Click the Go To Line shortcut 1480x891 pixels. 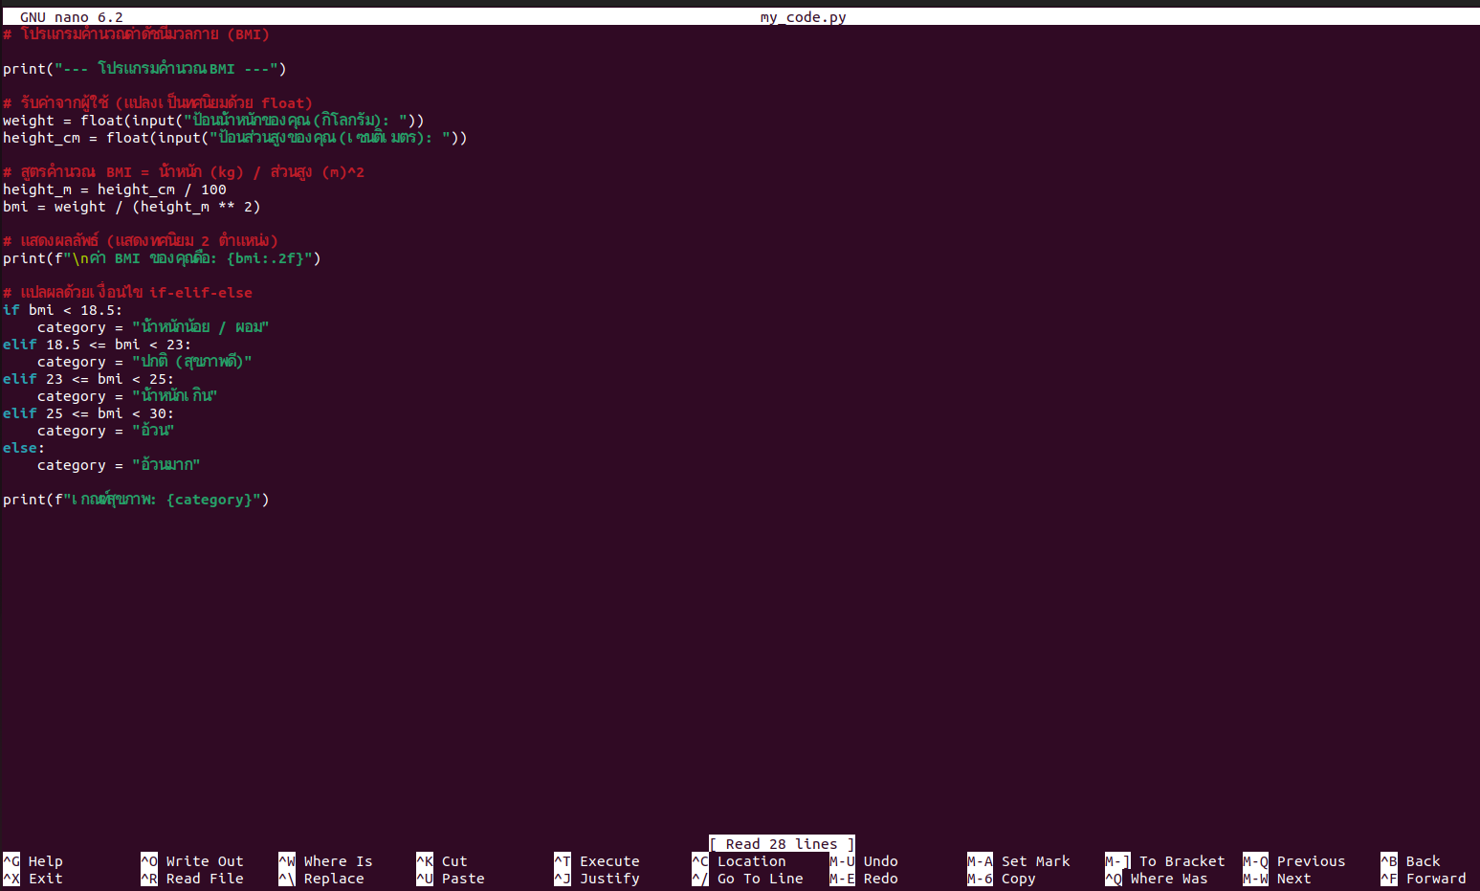point(760,879)
